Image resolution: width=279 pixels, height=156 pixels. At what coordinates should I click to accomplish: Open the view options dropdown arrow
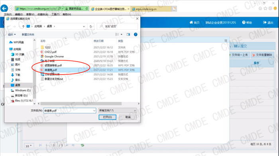point(122,35)
